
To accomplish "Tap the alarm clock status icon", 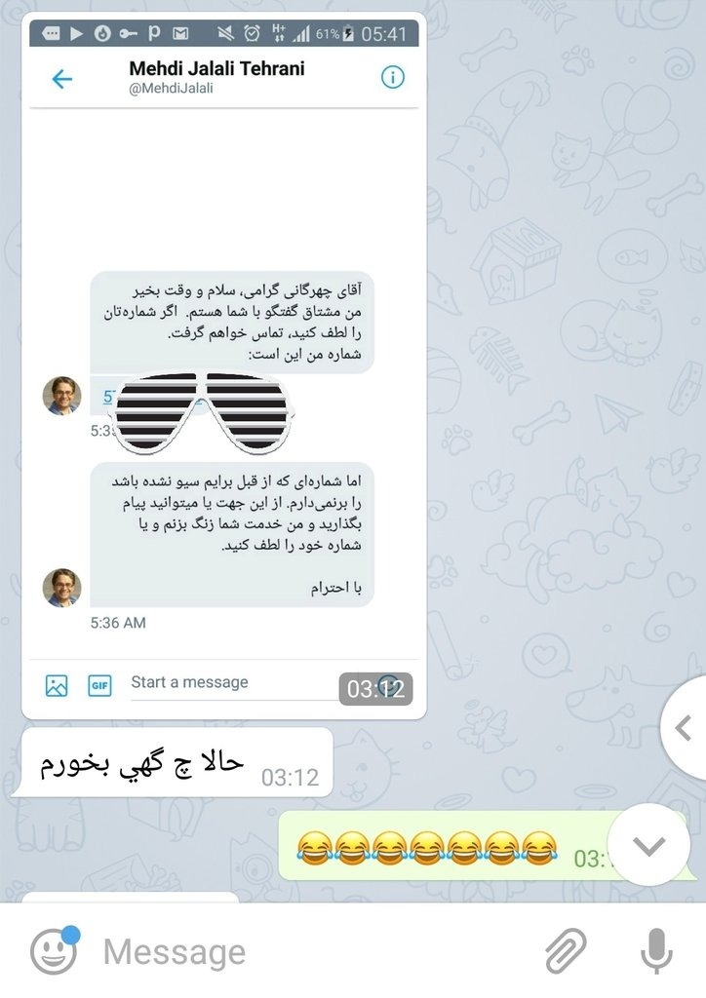I will [x=253, y=33].
